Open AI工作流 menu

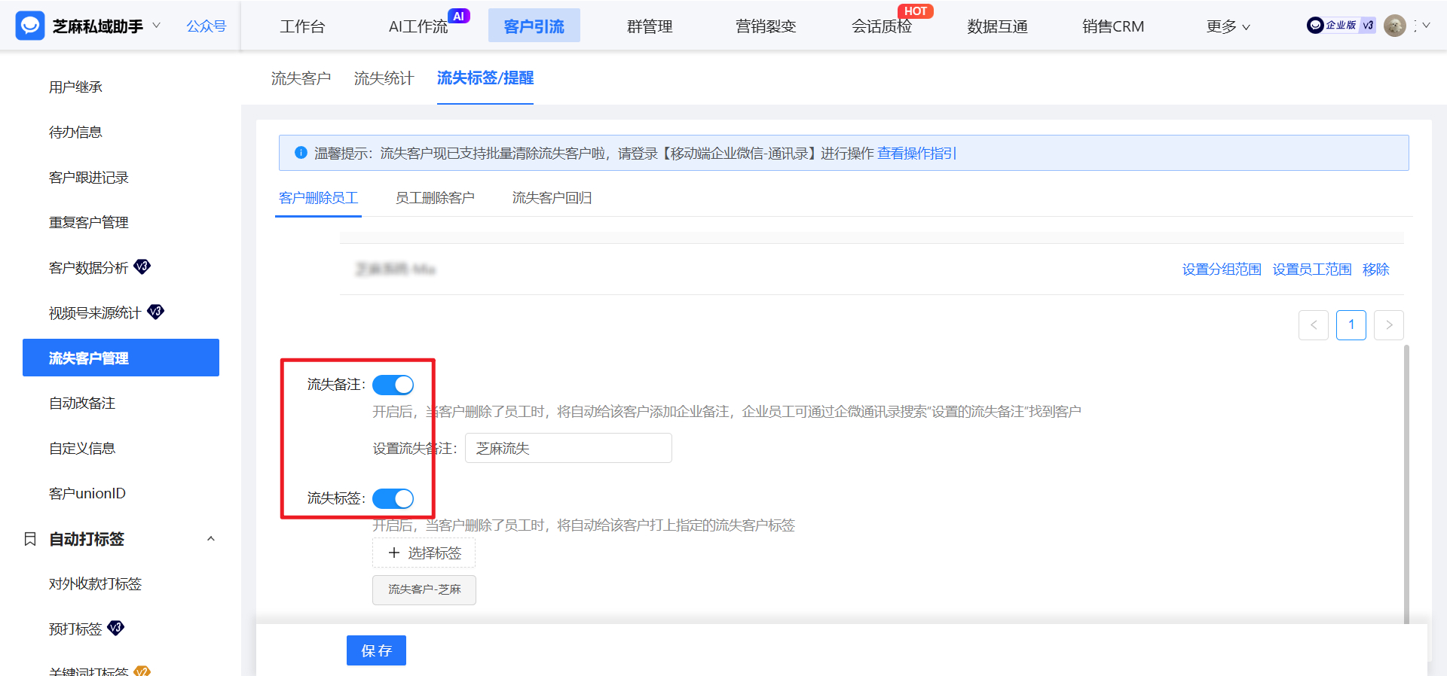418,26
